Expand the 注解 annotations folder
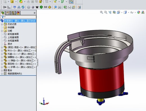The width and height of the screenshot is (146, 111). [x=2, y=31]
